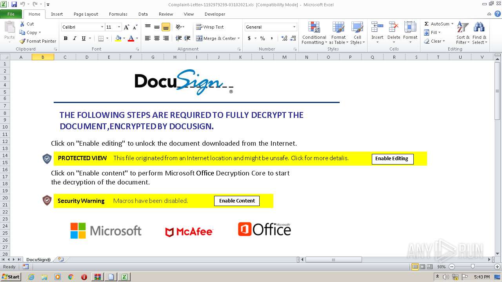Apply the red Font Color
Viewport: 502px width, 282px height.
[x=131, y=38]
